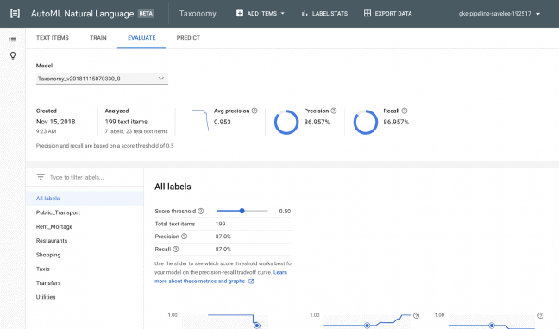559x329 pixels.
Task: Click the All labels heading
Action: [x=173, y=187]
